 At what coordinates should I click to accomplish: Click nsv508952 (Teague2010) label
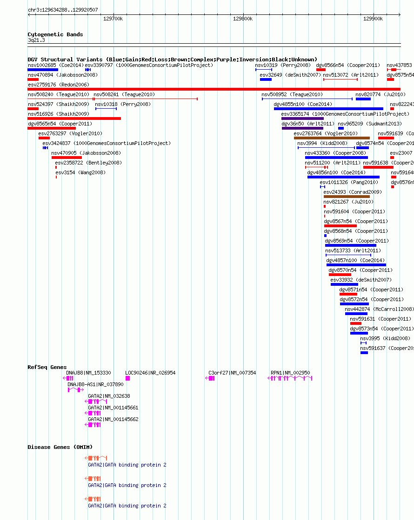coord(292,94)
